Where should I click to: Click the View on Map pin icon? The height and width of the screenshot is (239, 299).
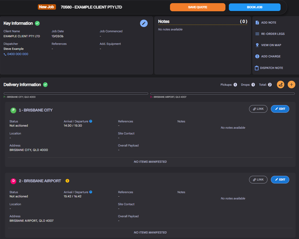pyautogui.click(x=257, y=45)
